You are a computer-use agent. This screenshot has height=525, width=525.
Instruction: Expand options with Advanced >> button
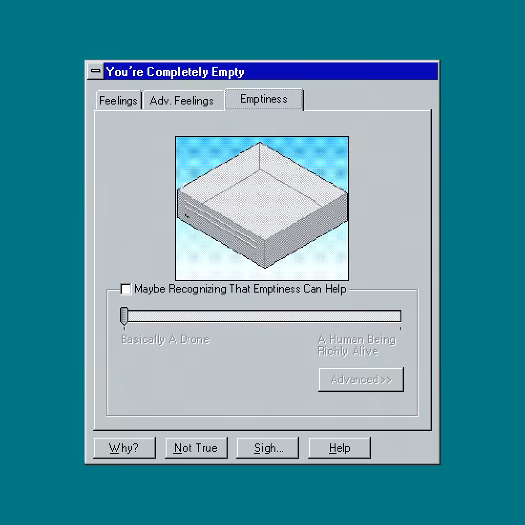point(361,379)
